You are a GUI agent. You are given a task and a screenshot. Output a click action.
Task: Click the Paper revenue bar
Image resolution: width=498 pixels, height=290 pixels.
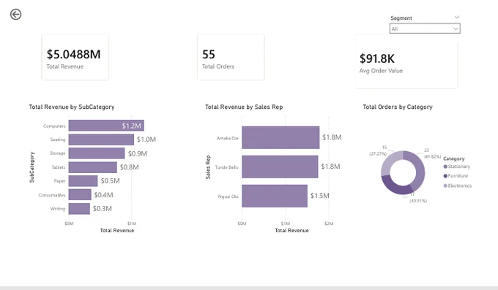pyautogui.click(x=83, y=181)
